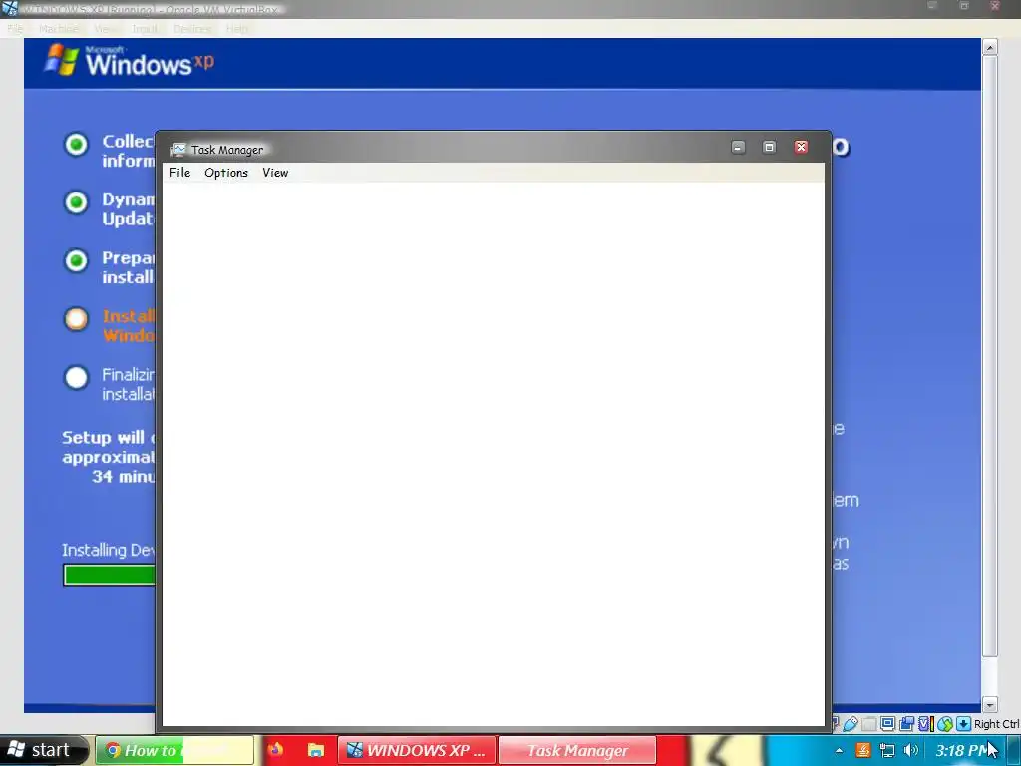
Task: Click the VirtualBox USB device status icon
Action: click(851, 724)
